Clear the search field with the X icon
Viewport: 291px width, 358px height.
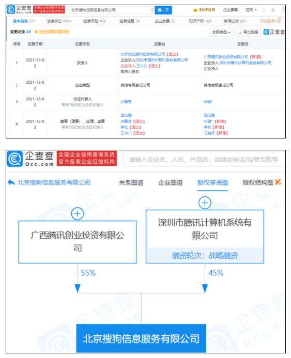click(152, 10)
